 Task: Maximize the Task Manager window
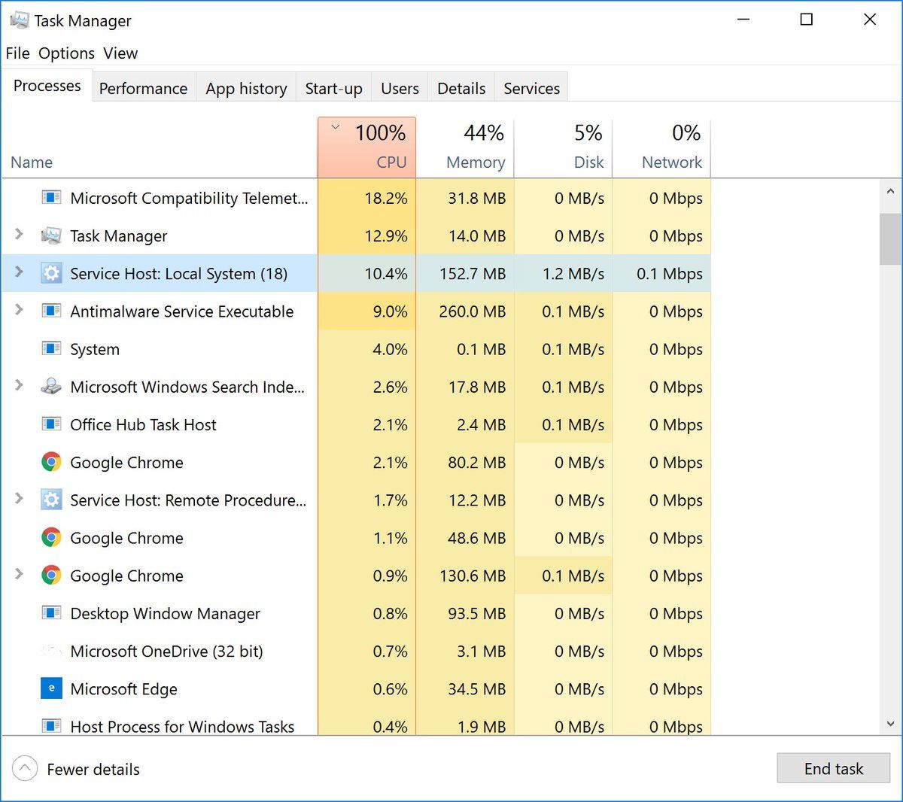807,20
